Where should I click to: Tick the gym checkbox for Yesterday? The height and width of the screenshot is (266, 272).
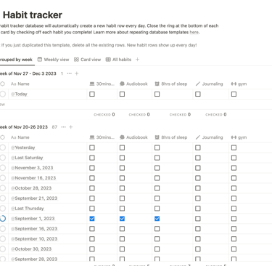[x=234, y=148]
